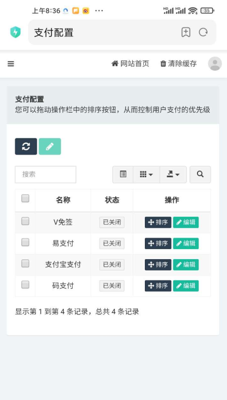Image resolution: width=227 pixels, height=400 pixels.
Task: Bookmark this page with the add-bookmark icon
Action: (x=186, y=32)
